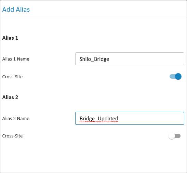Click empty space after Shilo_Bridge text
This screenshot has height=173, width=187.
coord(146,59)
